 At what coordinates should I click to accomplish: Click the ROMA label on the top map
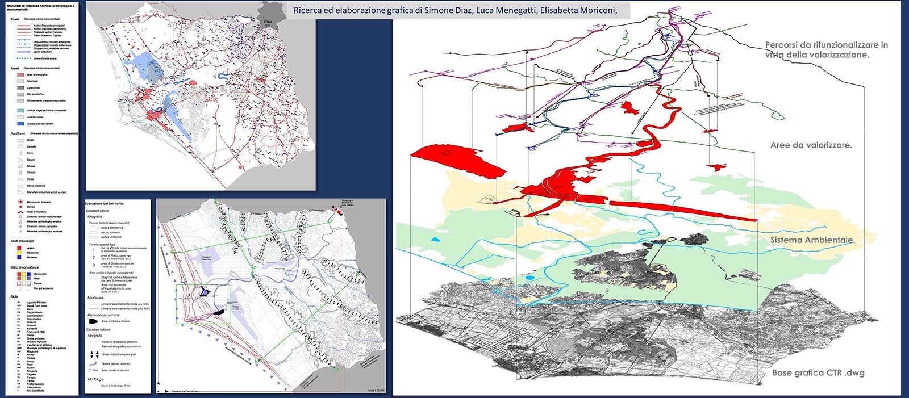(268, 22)
